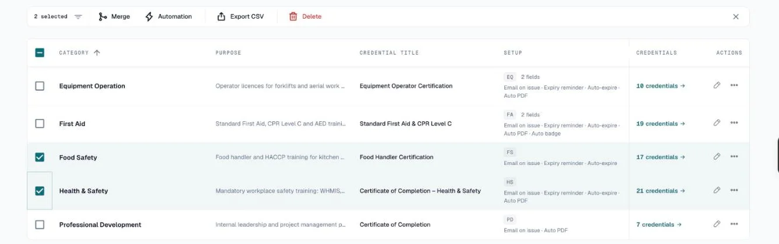Uncheck the Food Safety row checkbox
Image resolution: width=779 pixels, height=244 pixels.
pos(40,157)
